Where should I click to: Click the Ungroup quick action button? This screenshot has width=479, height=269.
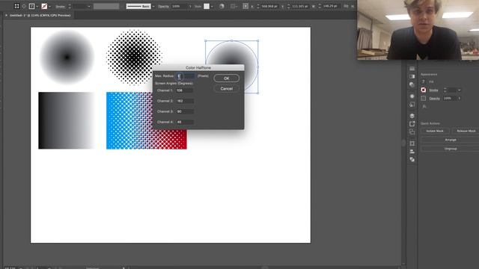tap(451, 149)
